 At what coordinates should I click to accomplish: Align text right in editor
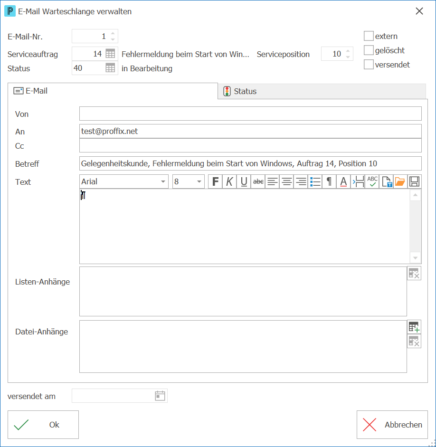pos(301,181)
